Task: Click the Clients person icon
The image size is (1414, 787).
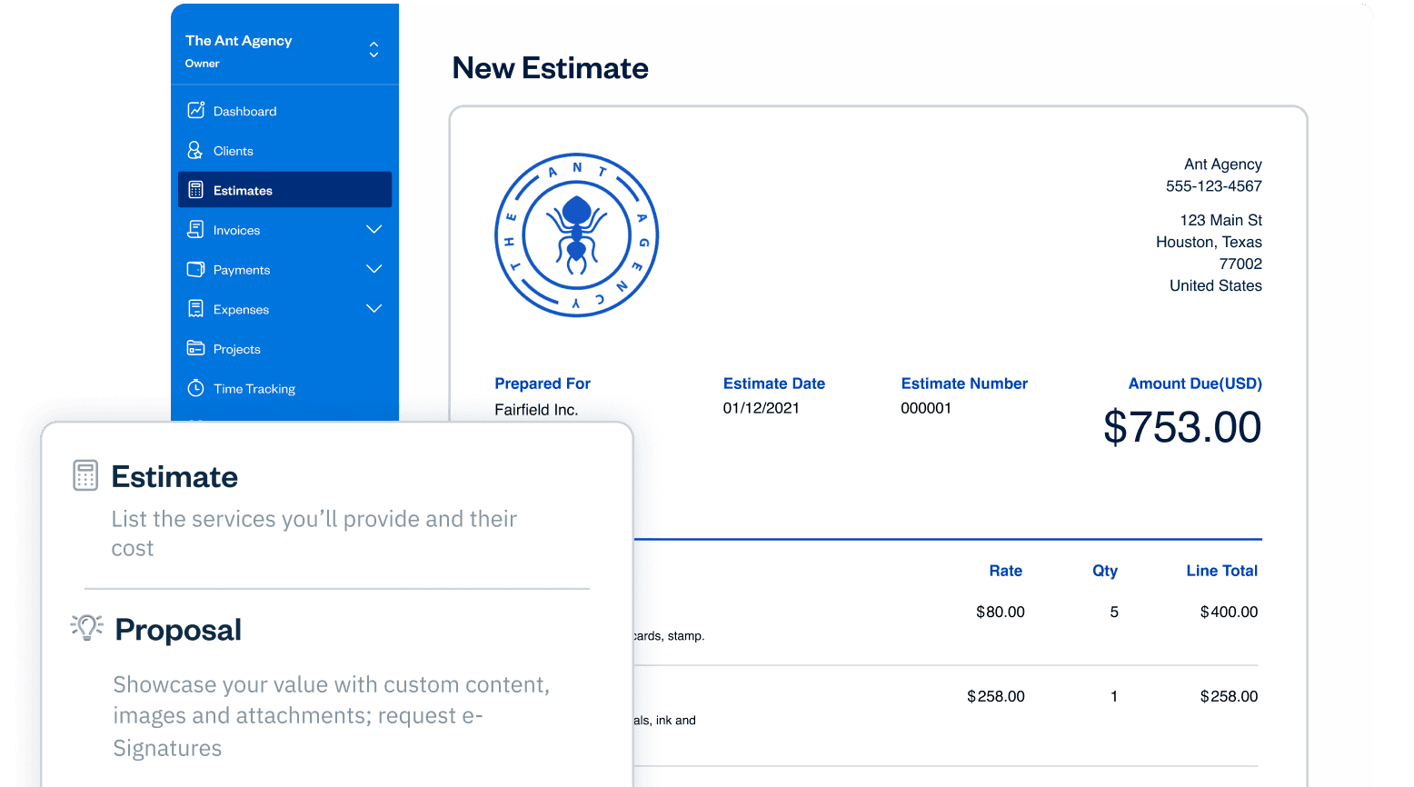Action: click(194, 150)
